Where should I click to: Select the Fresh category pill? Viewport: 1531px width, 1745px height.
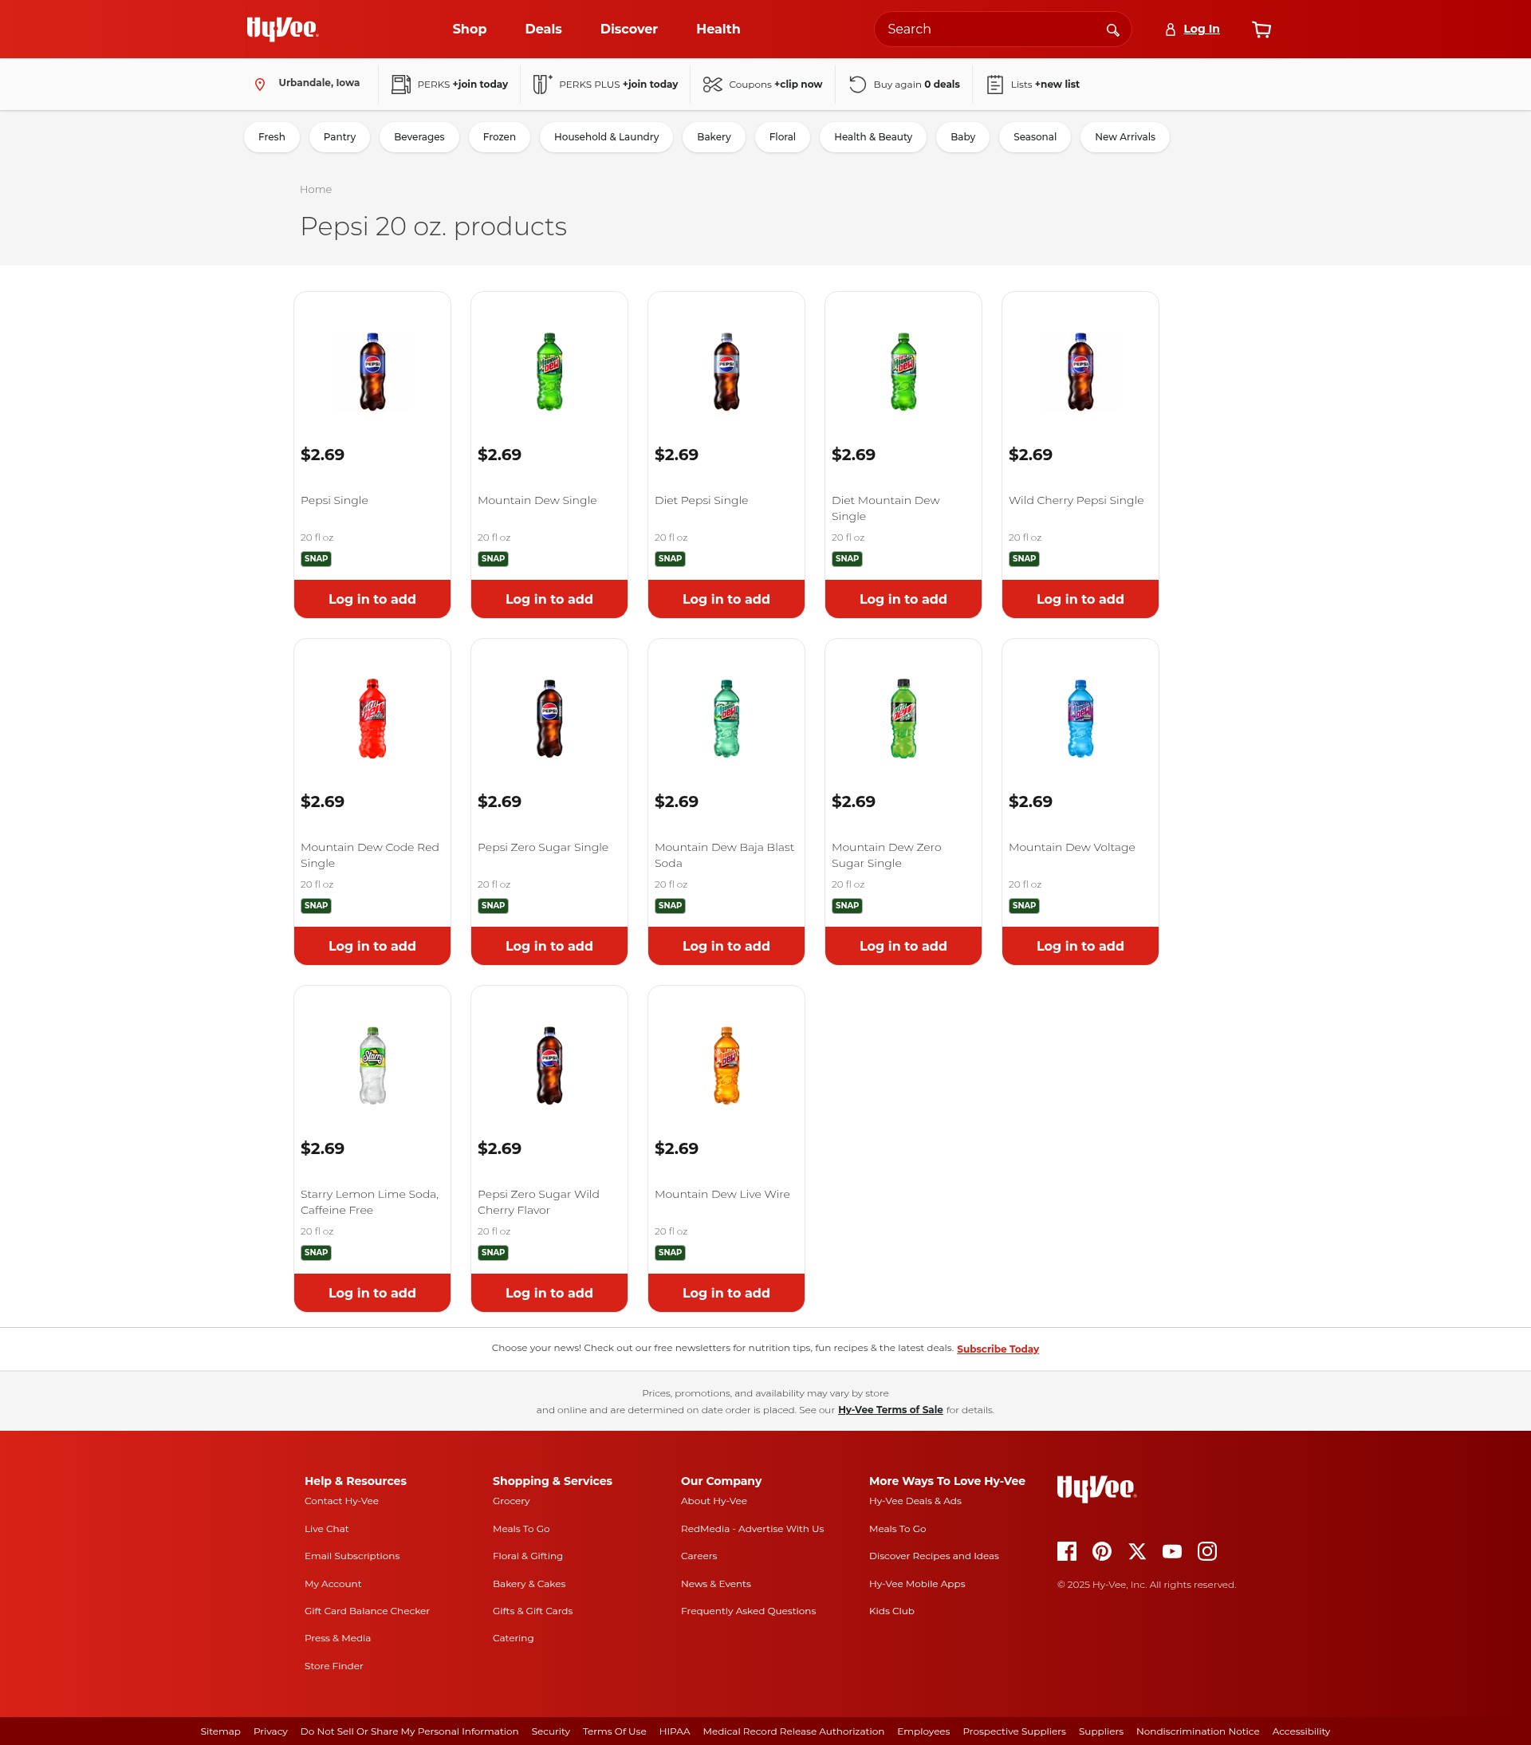[x=272, y=136]
